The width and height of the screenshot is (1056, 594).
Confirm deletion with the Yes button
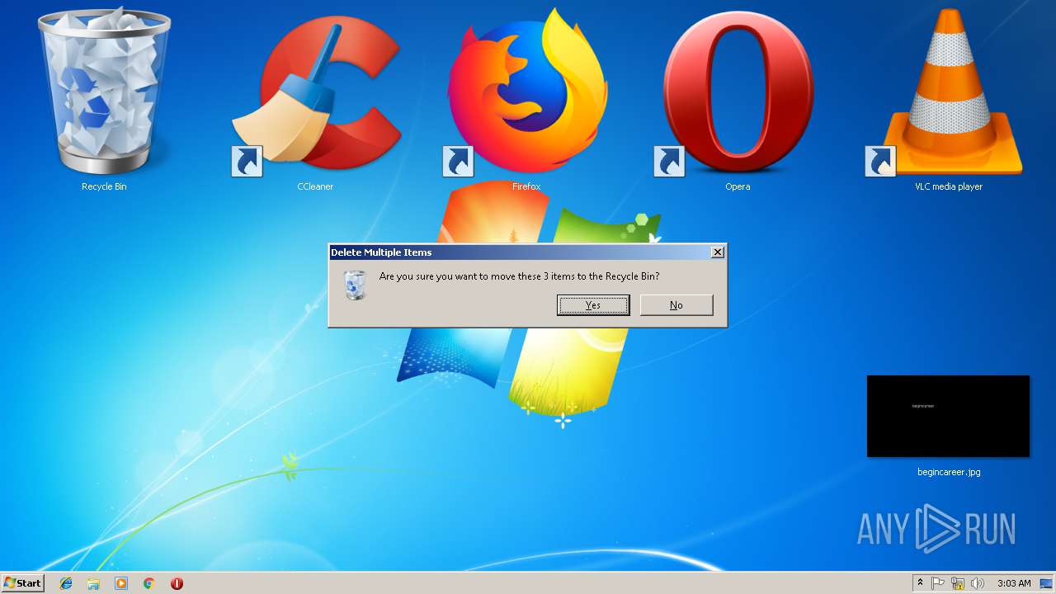click(x=593, y=305)
